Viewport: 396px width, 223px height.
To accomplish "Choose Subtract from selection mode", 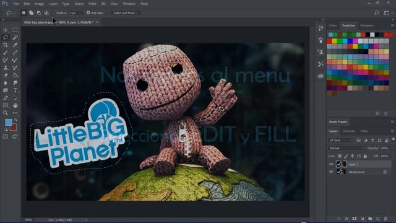I will (x=39, y=12).
